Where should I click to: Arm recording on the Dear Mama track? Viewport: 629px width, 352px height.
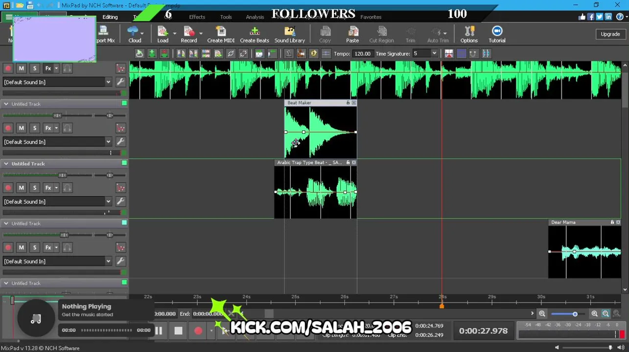click(8, 247)
